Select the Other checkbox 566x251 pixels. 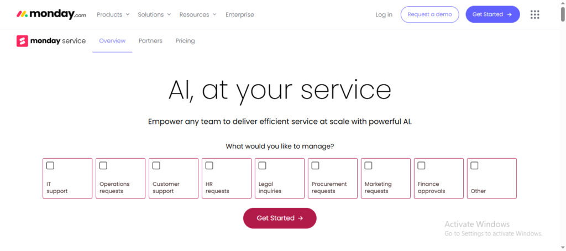[x=475, y=165]
